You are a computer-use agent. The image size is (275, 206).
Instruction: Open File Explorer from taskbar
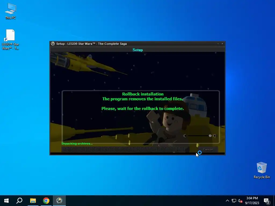point(33,201)
